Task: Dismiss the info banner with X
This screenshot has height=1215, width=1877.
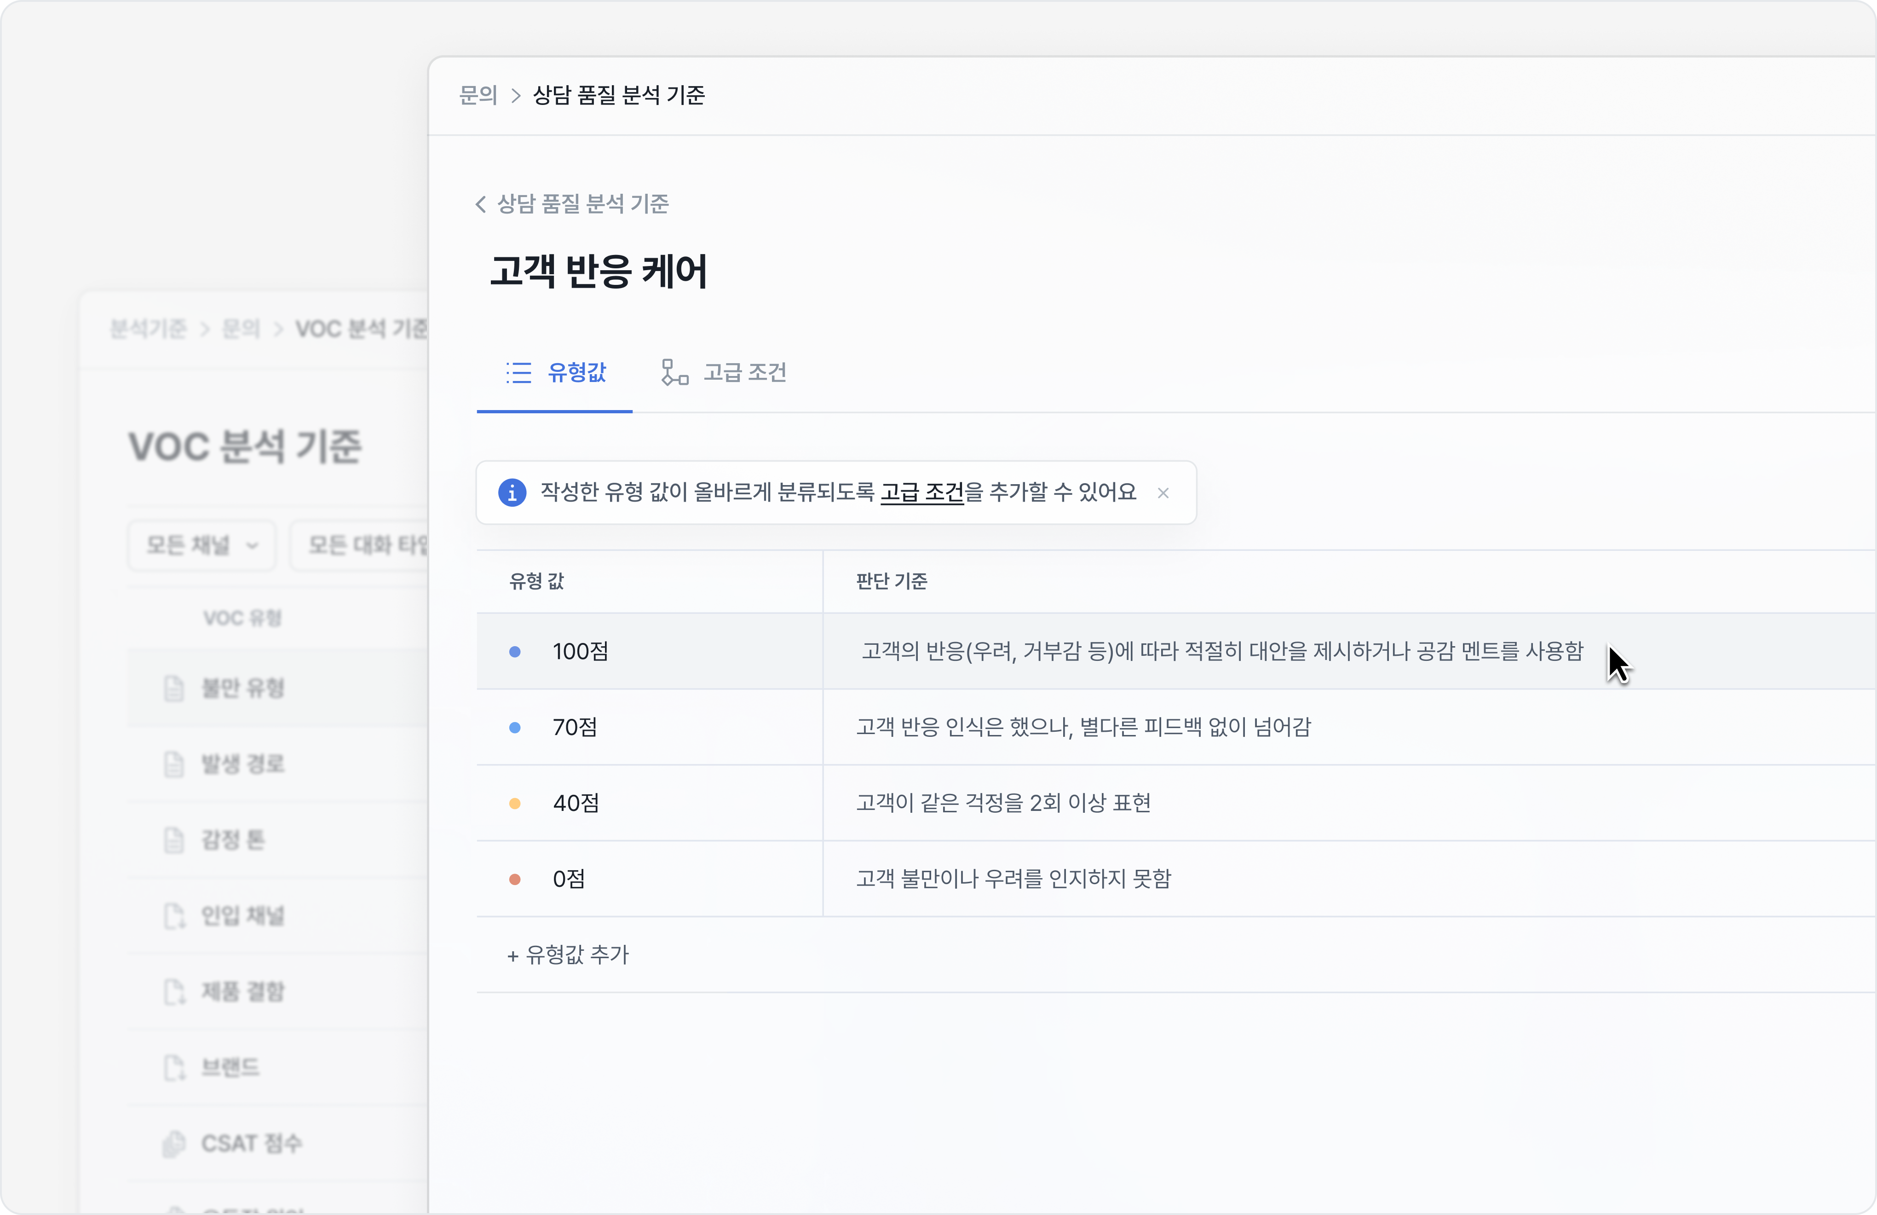Action: click(1163, 493)
